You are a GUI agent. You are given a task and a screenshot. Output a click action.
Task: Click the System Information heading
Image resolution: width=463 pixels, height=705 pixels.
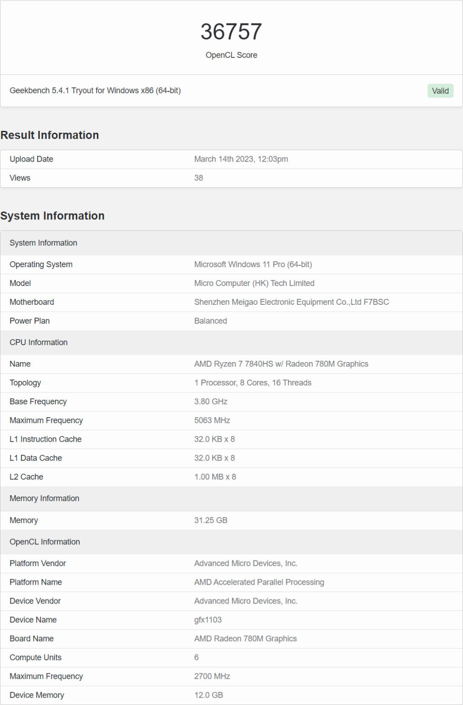(52, 216)
